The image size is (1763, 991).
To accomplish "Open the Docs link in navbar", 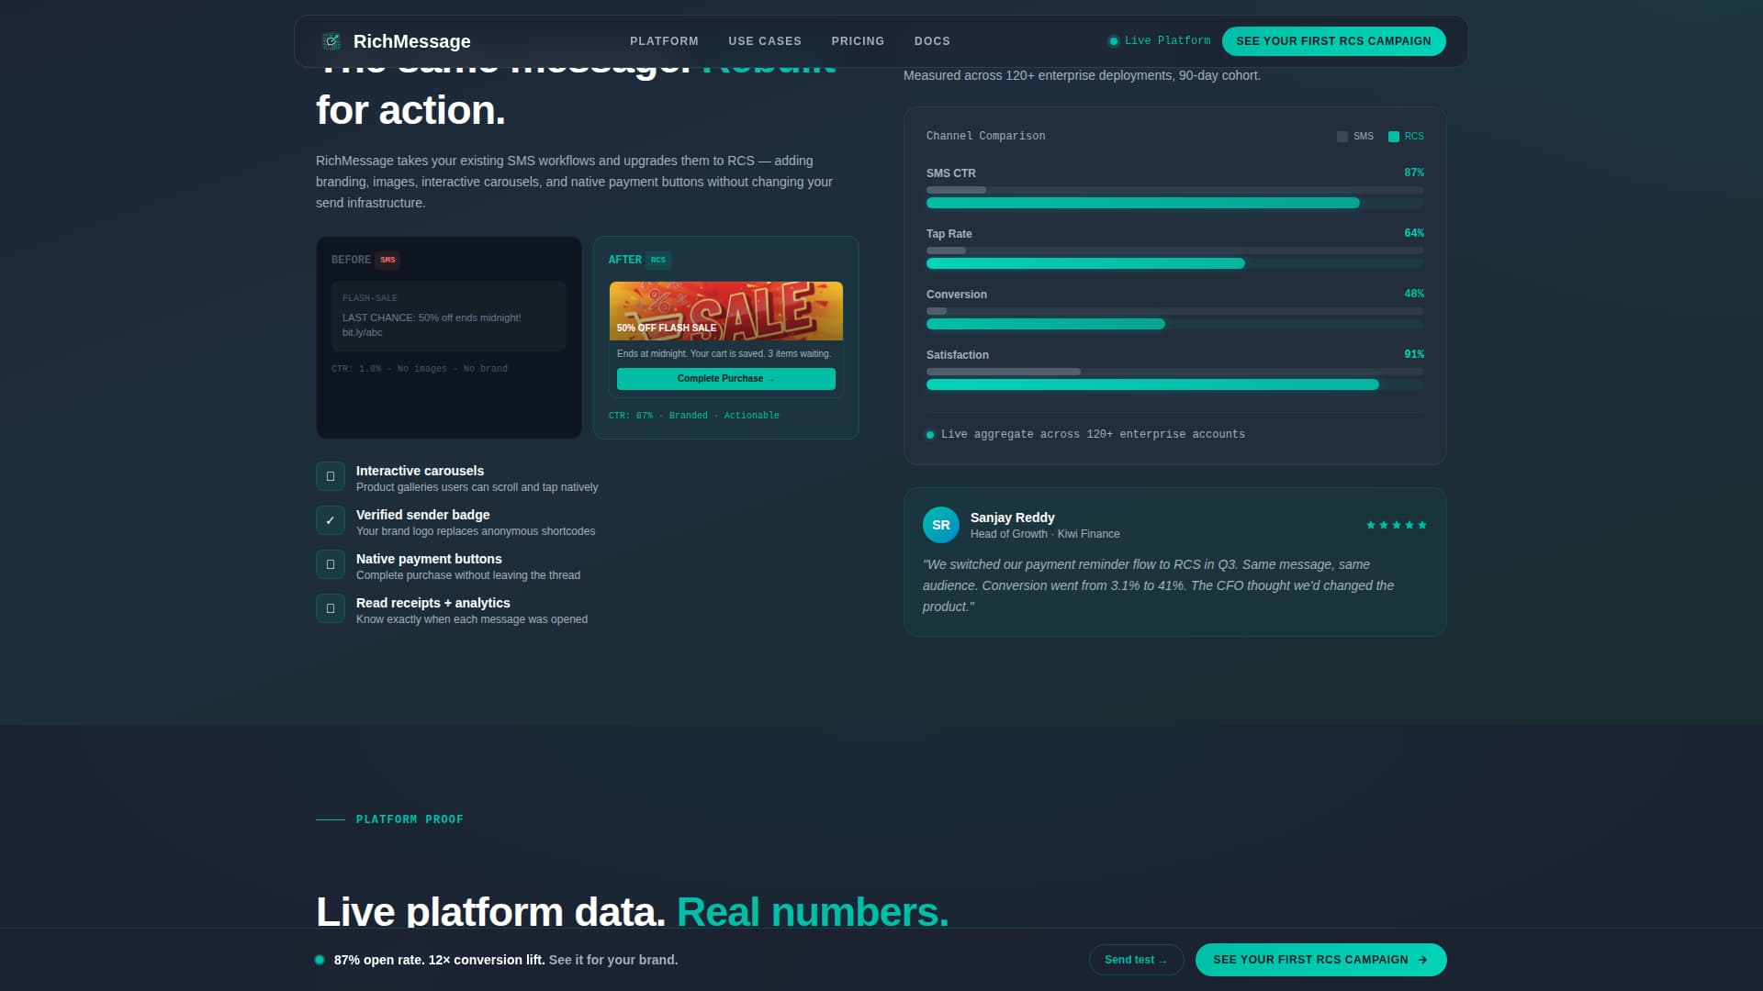I will pyautogui.click(x=932, y=41).
